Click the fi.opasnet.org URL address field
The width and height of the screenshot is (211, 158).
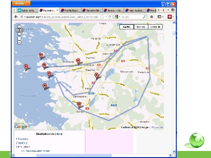pyautogui.click(x=61, y=17)
